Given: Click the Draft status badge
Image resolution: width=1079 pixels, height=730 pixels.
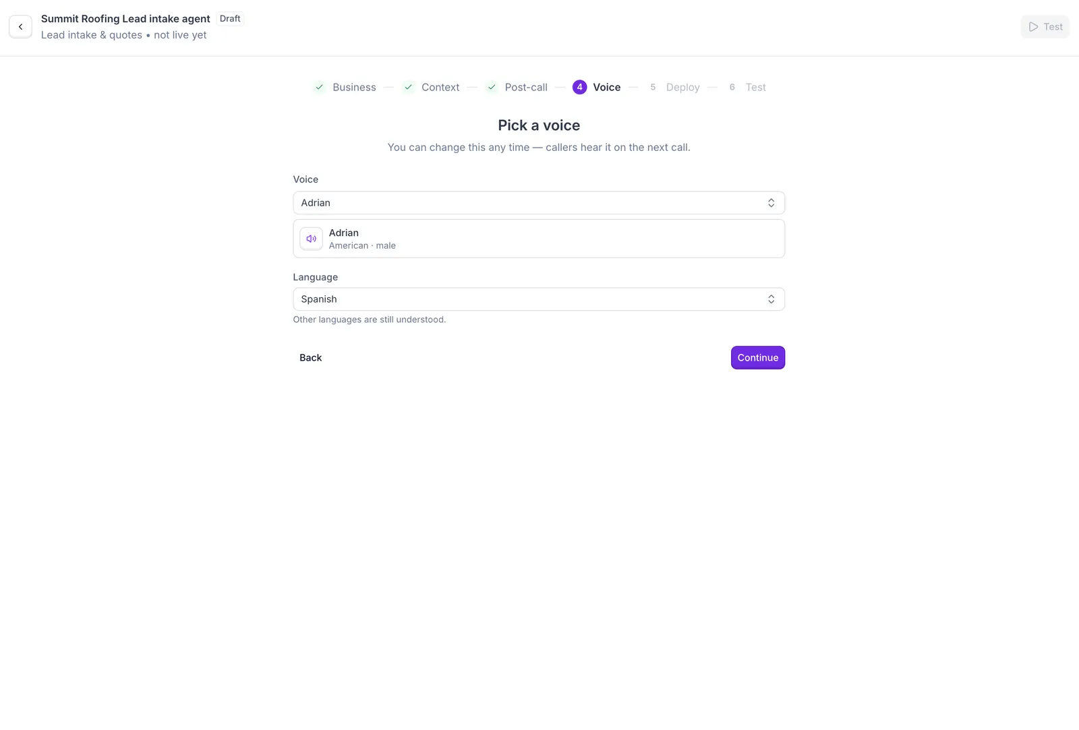Looking at the screenshot, I should click(x=230, y=19).
